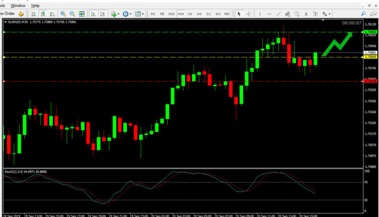
Task: Select the Cursor arrow tool
Action: tap(239, 14)
